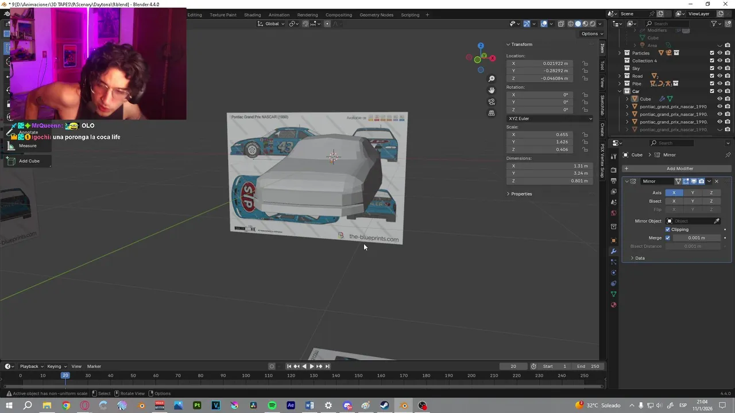
Task: Toggle Mirror modifier render camera icon
Action: [x=701, y=181]
